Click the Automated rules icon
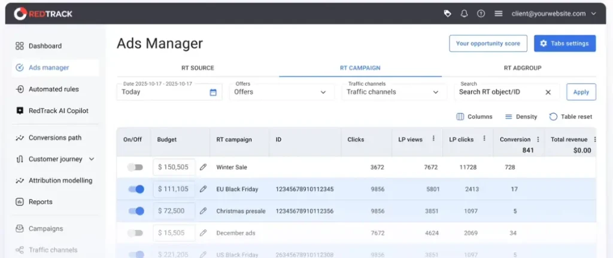613x258 pixels. (x=20, y=89)
